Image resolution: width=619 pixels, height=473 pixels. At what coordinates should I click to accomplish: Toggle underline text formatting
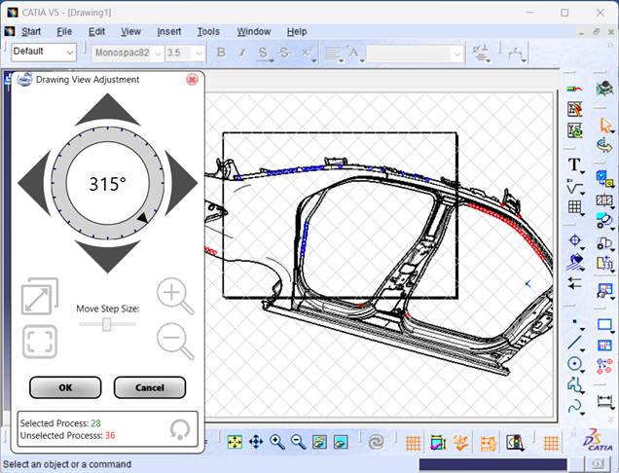[263, 53]
